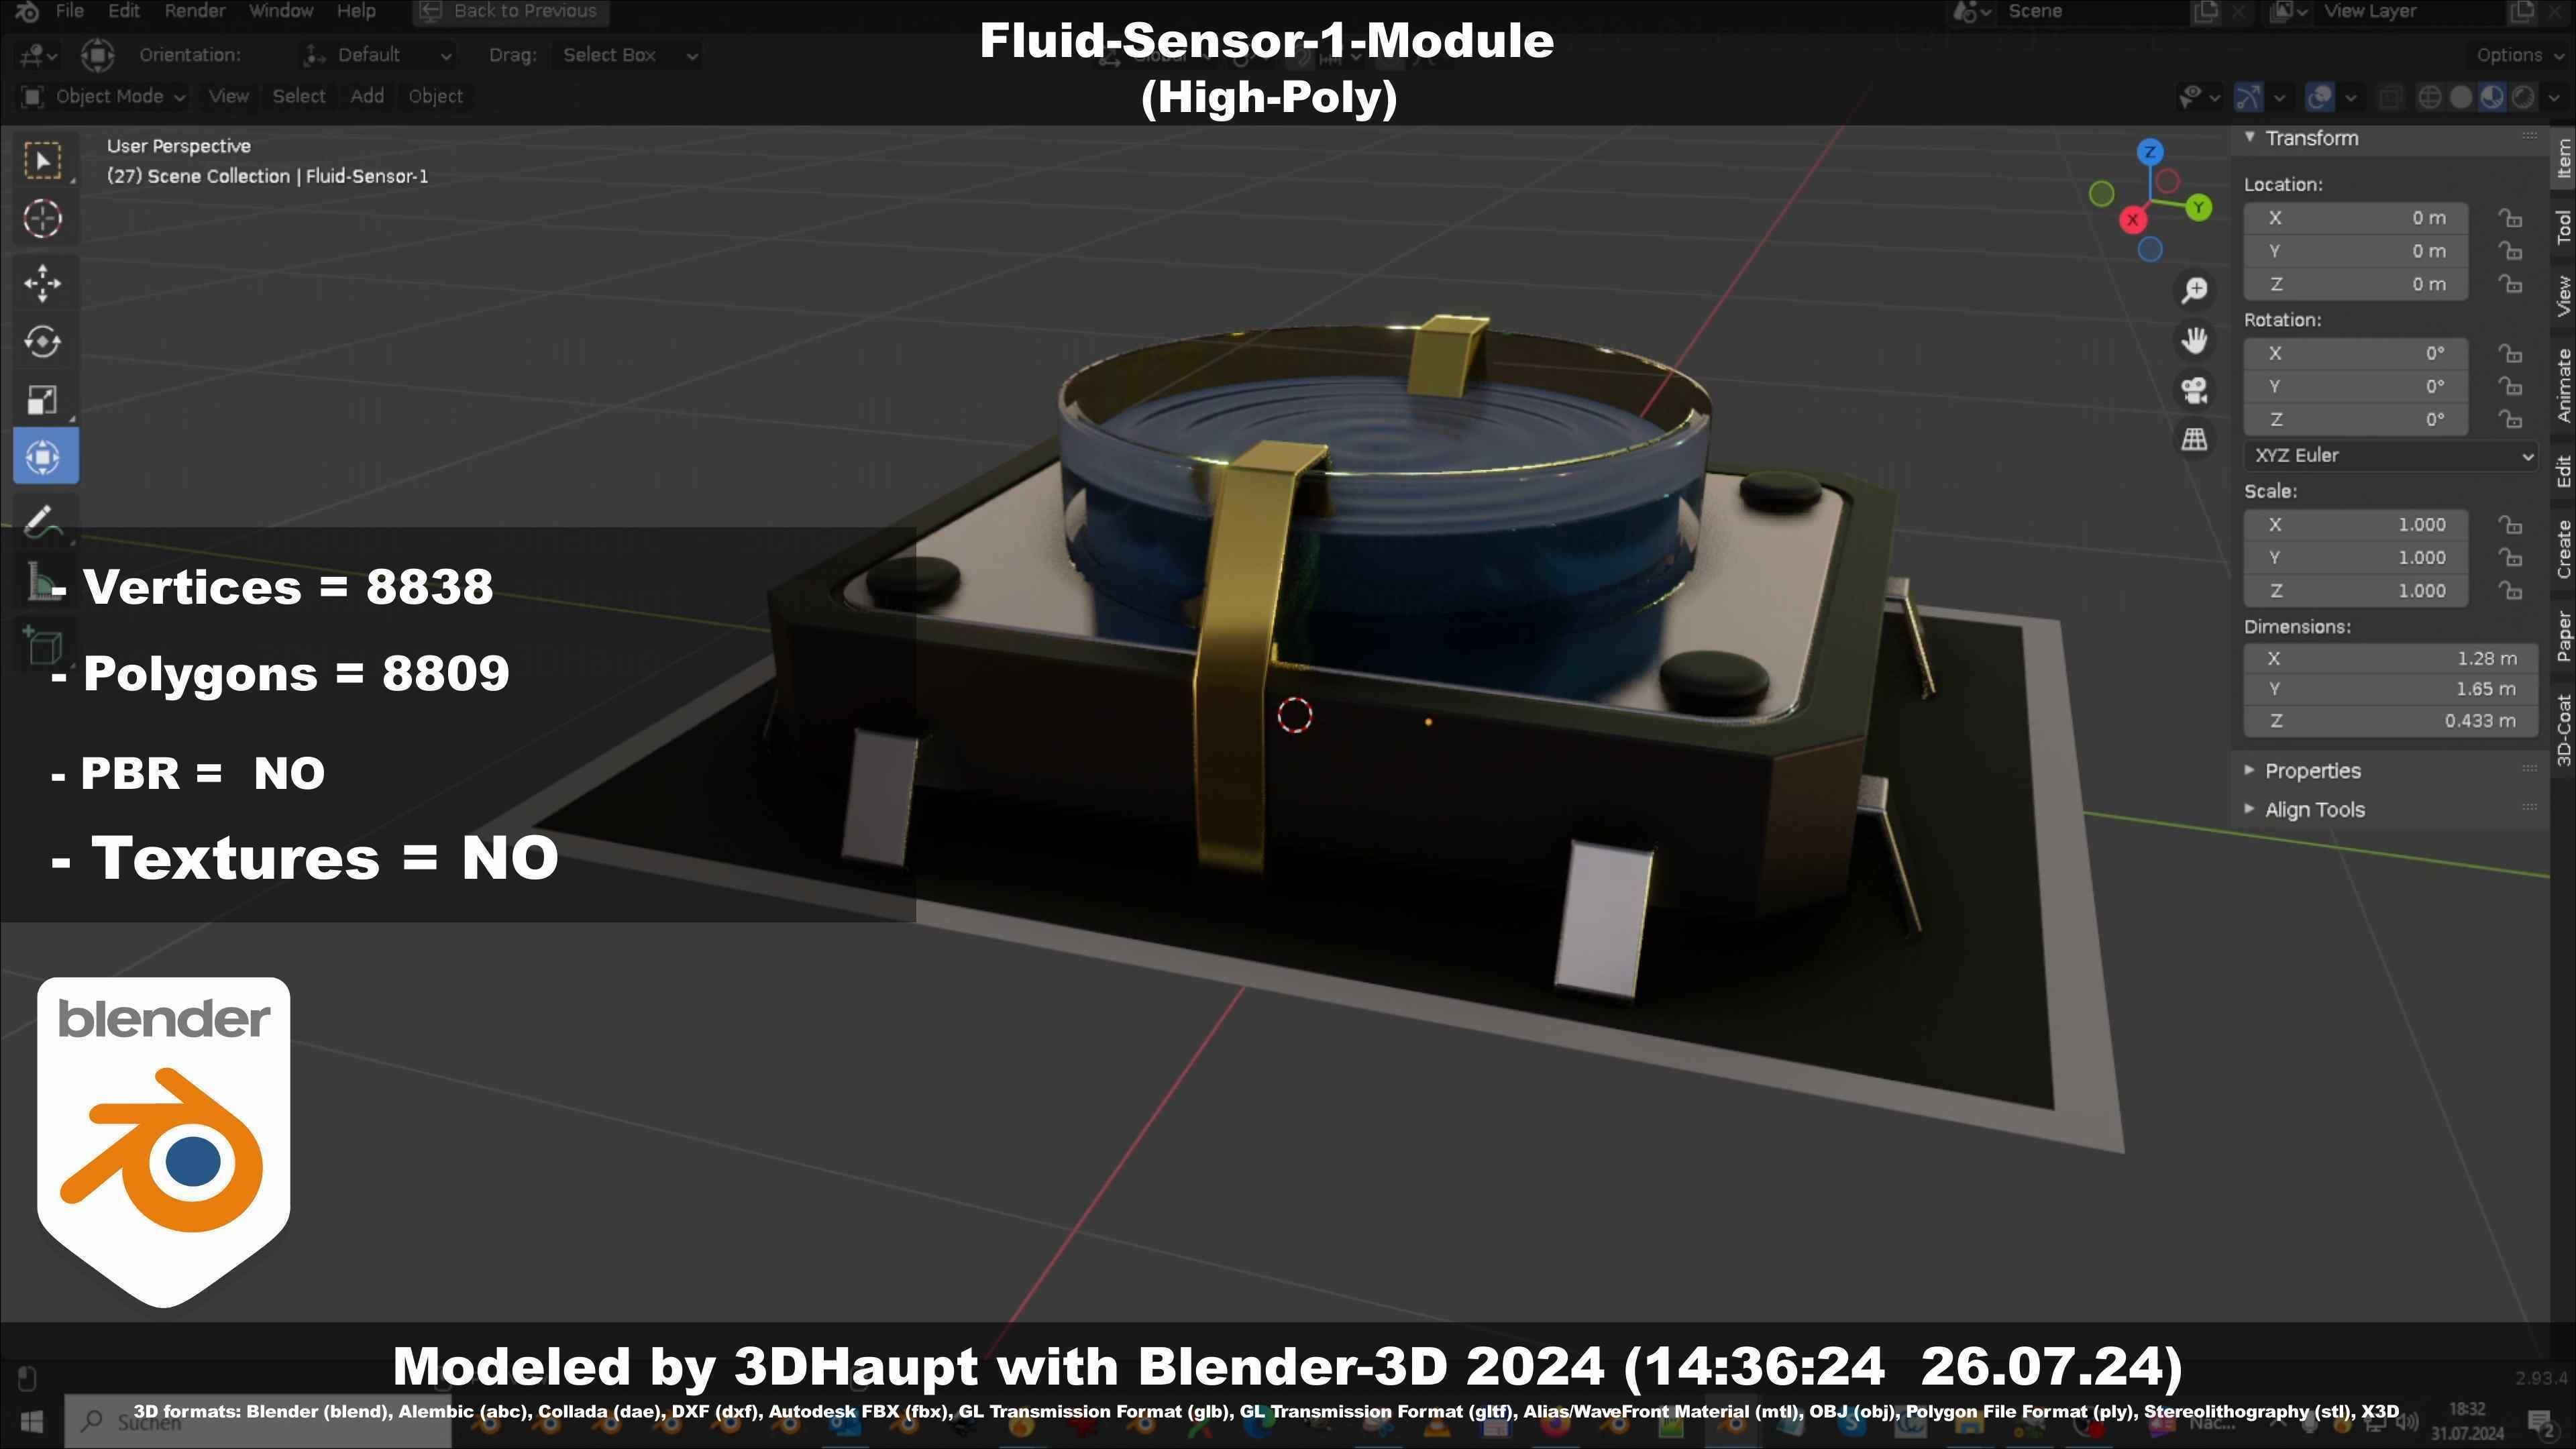Open the viewport shading options arrow
Viewport: 2576px width, 1449px height.
(x=2553, y=97)
